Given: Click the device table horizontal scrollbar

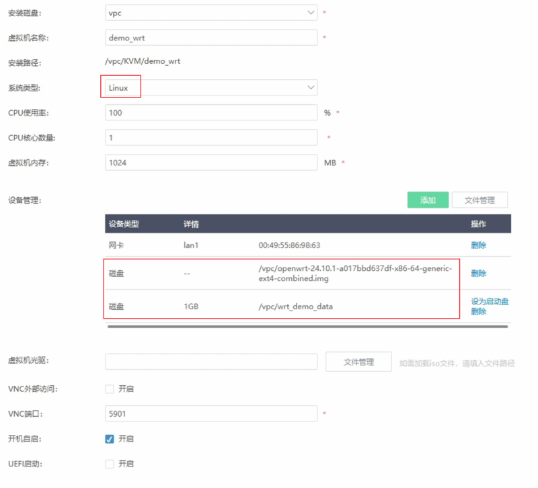Looking at the screenshot, I should (282, 327).
